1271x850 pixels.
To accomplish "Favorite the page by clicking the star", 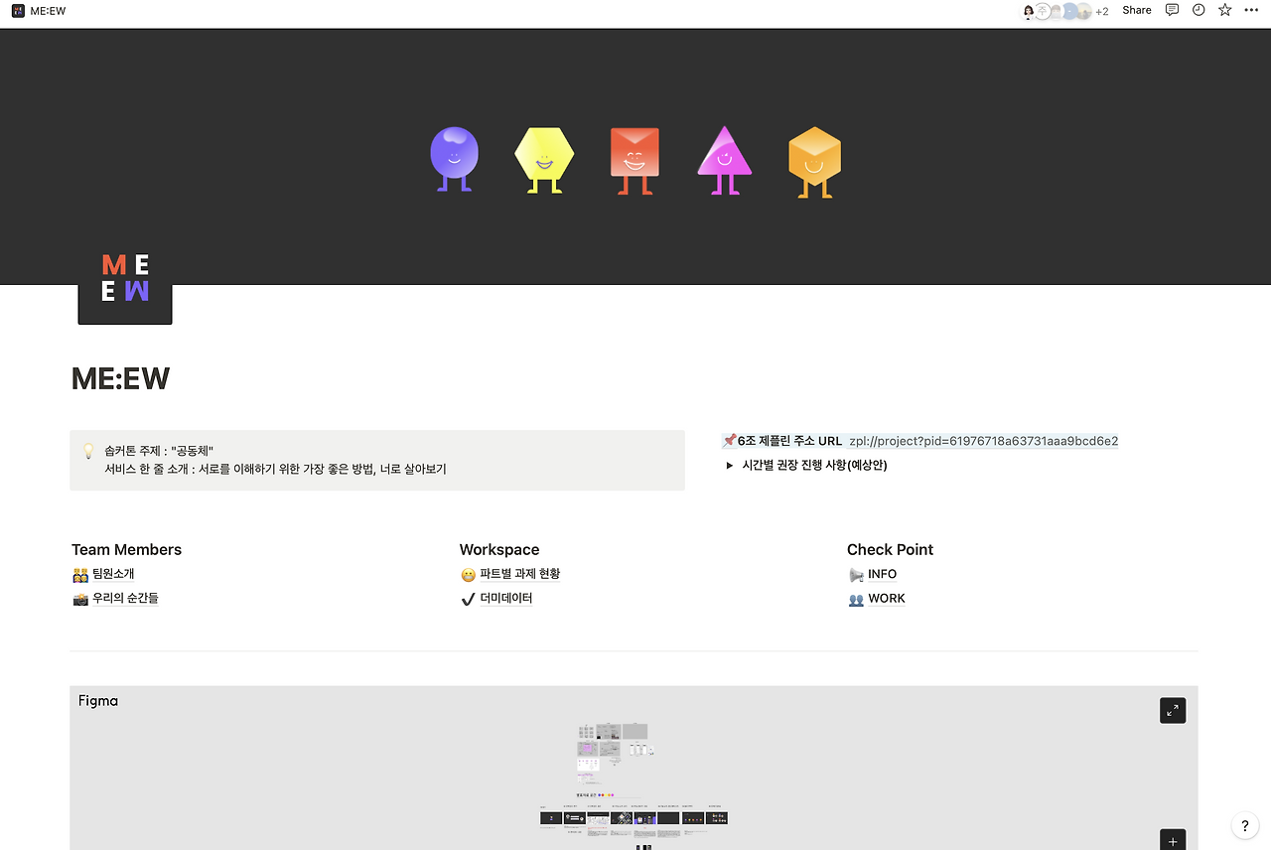I will click(x=1224, y=10).
